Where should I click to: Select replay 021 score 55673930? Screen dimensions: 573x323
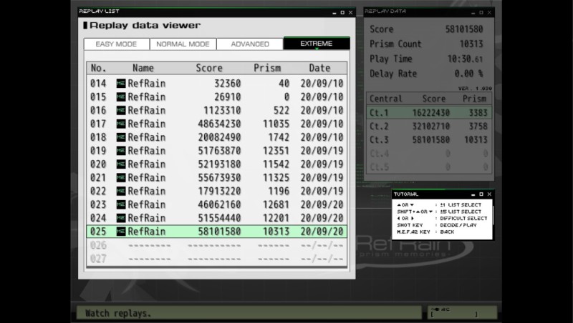tap(217, 178)
